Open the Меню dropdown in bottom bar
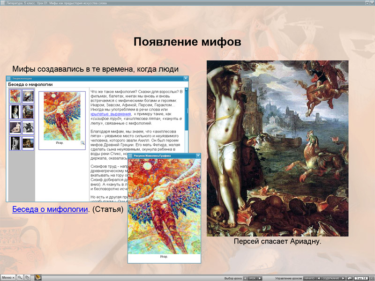This screenshot has width=375, height=281. pyautogui.click(x=8, y=278)
